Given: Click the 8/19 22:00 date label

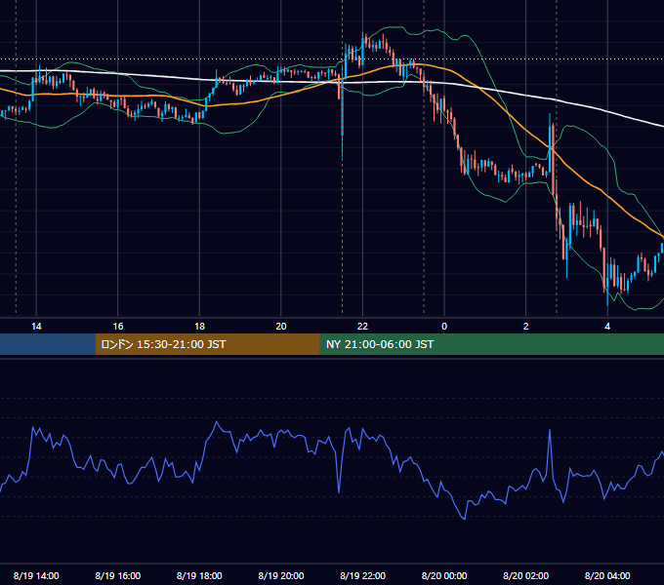Looking at the screenshot, I should (x=362, y=575).
